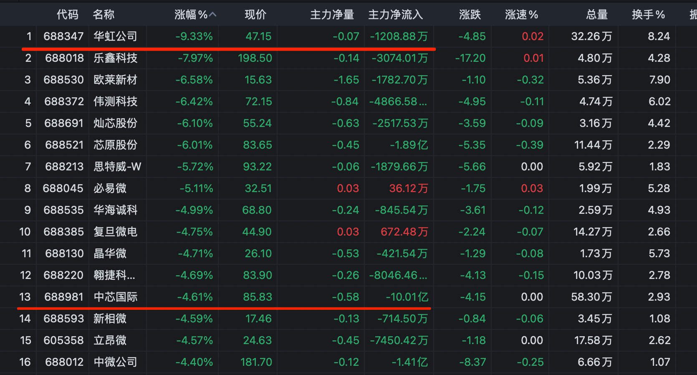Click the 名称 column header
The height and width of the screenshot is (375, 697).
104,15
